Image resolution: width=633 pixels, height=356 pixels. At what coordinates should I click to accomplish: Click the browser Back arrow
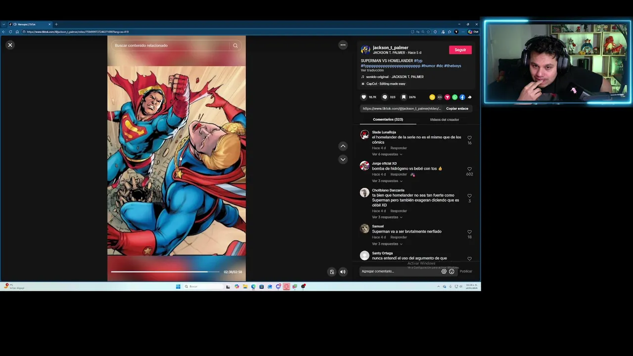[x=3, y=32]
